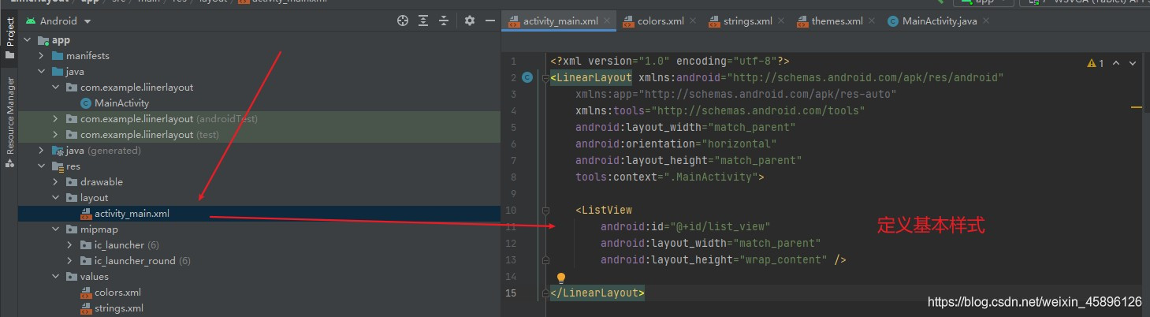Open the Project panel settings gear
The image size is (1150, 317).
pyautogui.click(x=470, y=21)
